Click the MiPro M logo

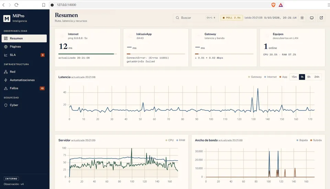coord(7,18)
